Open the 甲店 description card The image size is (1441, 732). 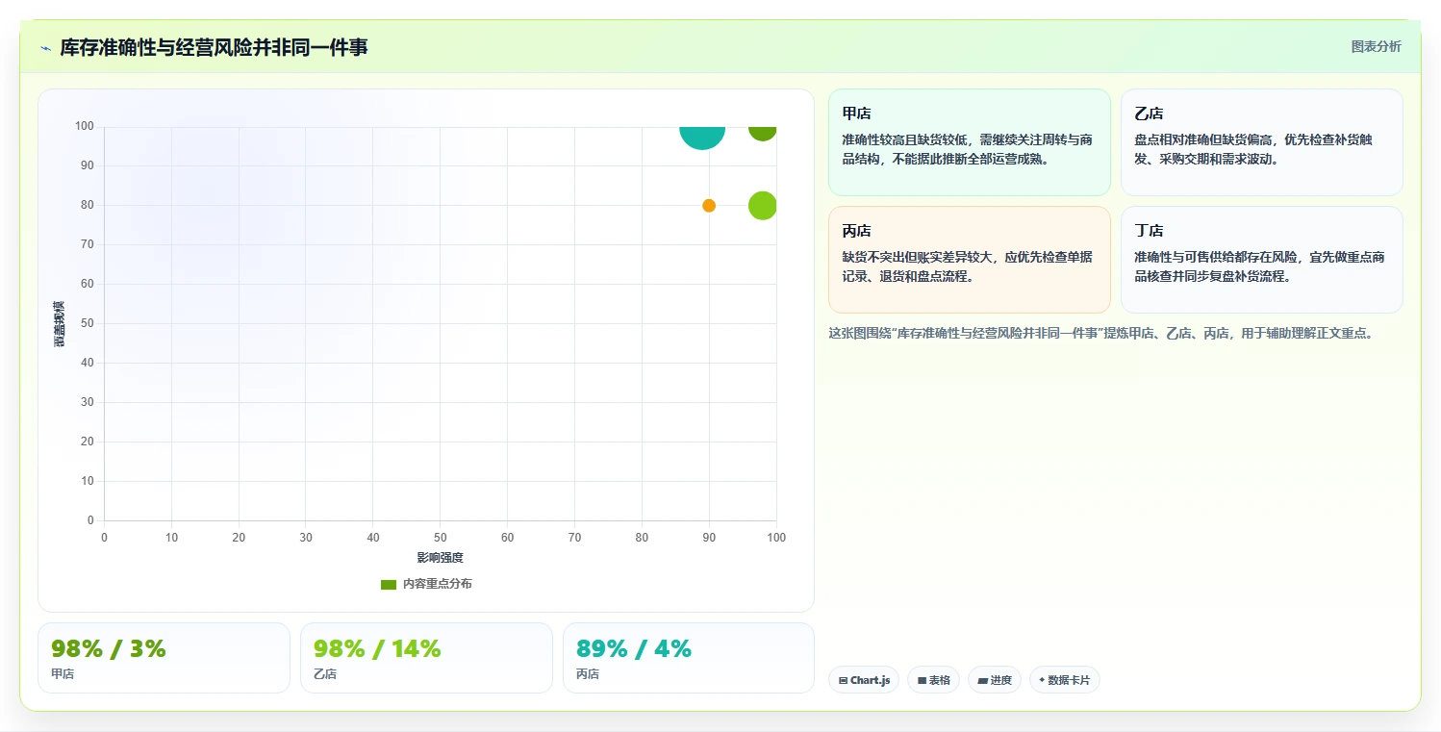click(969, 142)
